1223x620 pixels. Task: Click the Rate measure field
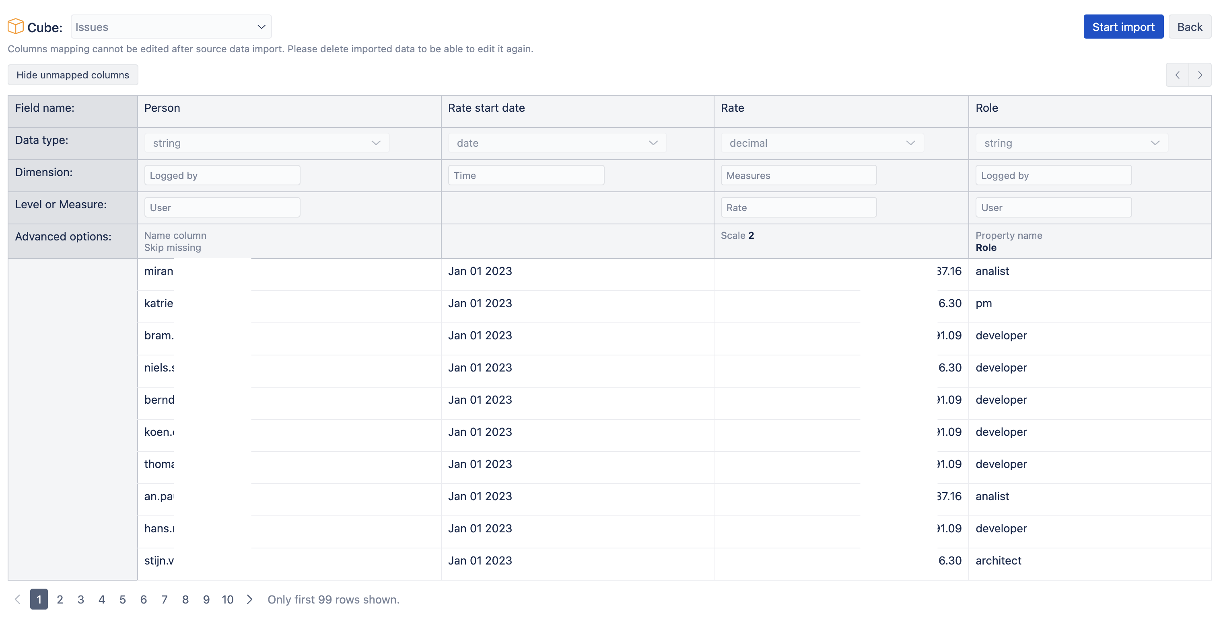coord(799,207)
